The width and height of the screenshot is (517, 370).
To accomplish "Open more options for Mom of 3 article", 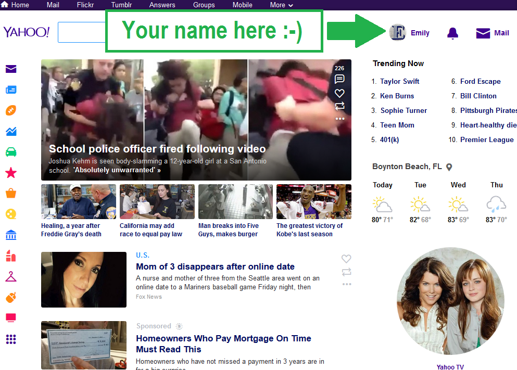I will [x=347, y=284].
